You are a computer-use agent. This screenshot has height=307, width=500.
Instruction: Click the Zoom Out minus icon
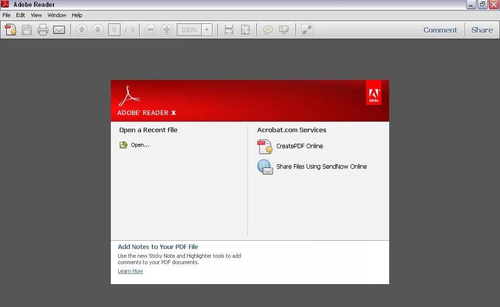[150, 30]
